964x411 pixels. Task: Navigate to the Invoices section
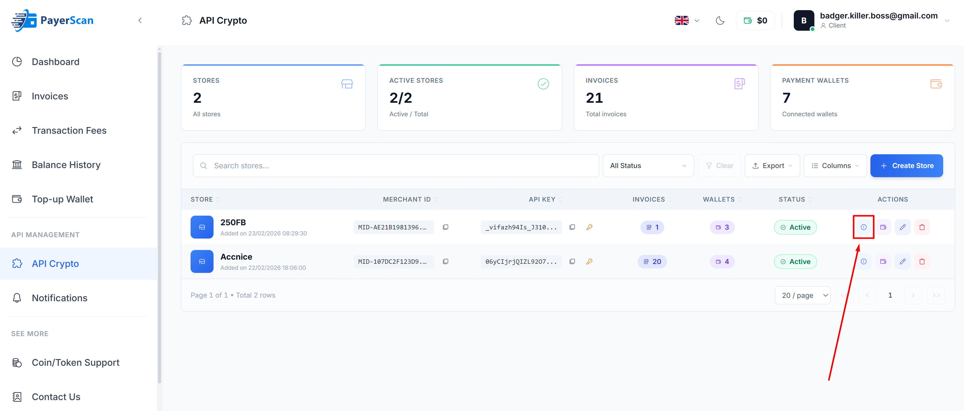50,96
